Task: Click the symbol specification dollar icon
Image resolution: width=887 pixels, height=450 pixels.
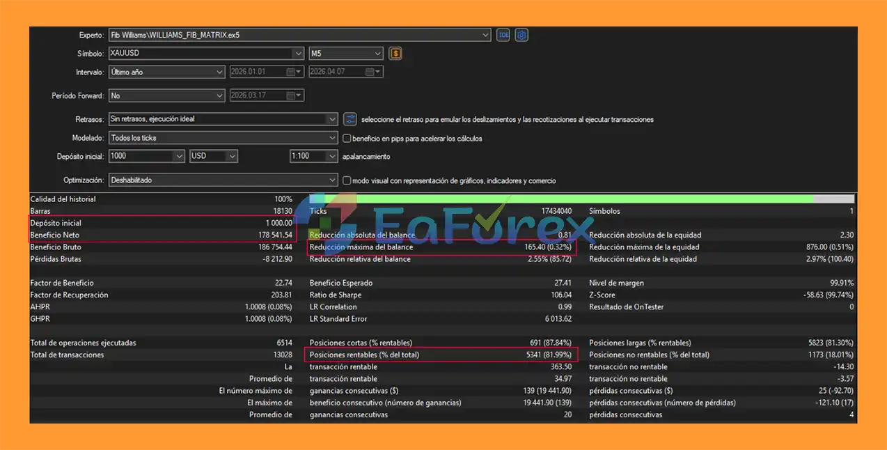Action: 395,54
